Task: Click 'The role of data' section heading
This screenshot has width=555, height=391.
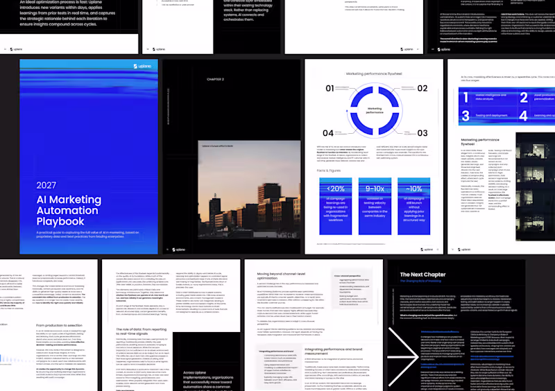Action: click(x=142, y=331)
